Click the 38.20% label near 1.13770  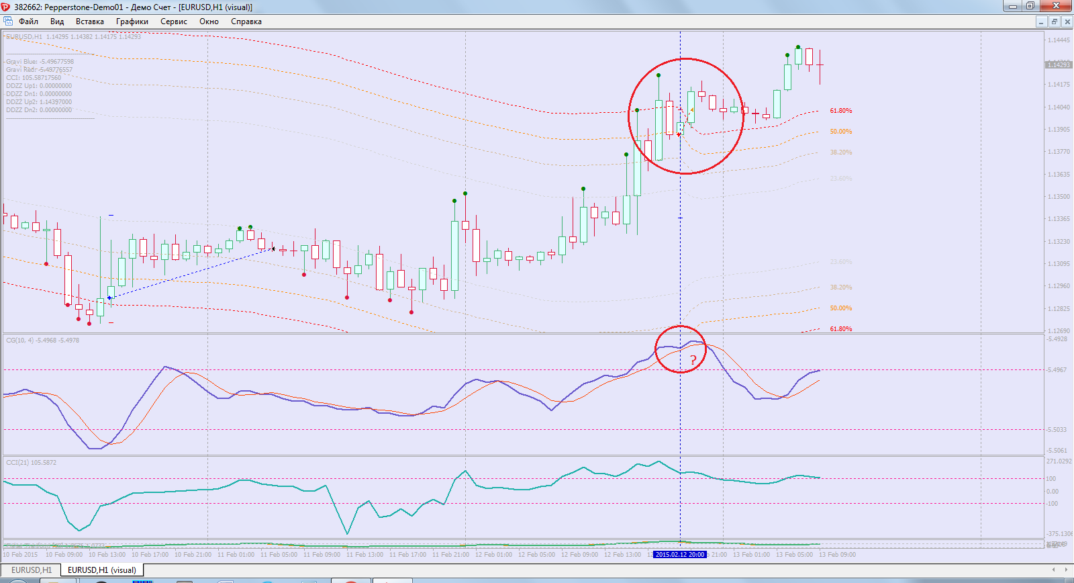(841, 152)
